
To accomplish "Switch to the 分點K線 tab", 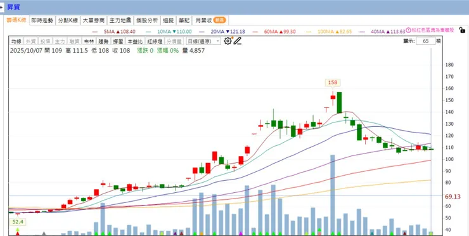I will point(68,20).
